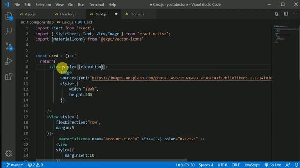Split the editor to the right

286,14
